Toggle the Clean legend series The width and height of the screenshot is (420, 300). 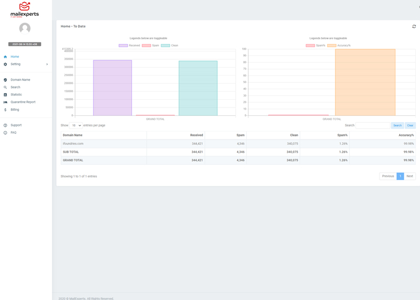pos(170,46)
